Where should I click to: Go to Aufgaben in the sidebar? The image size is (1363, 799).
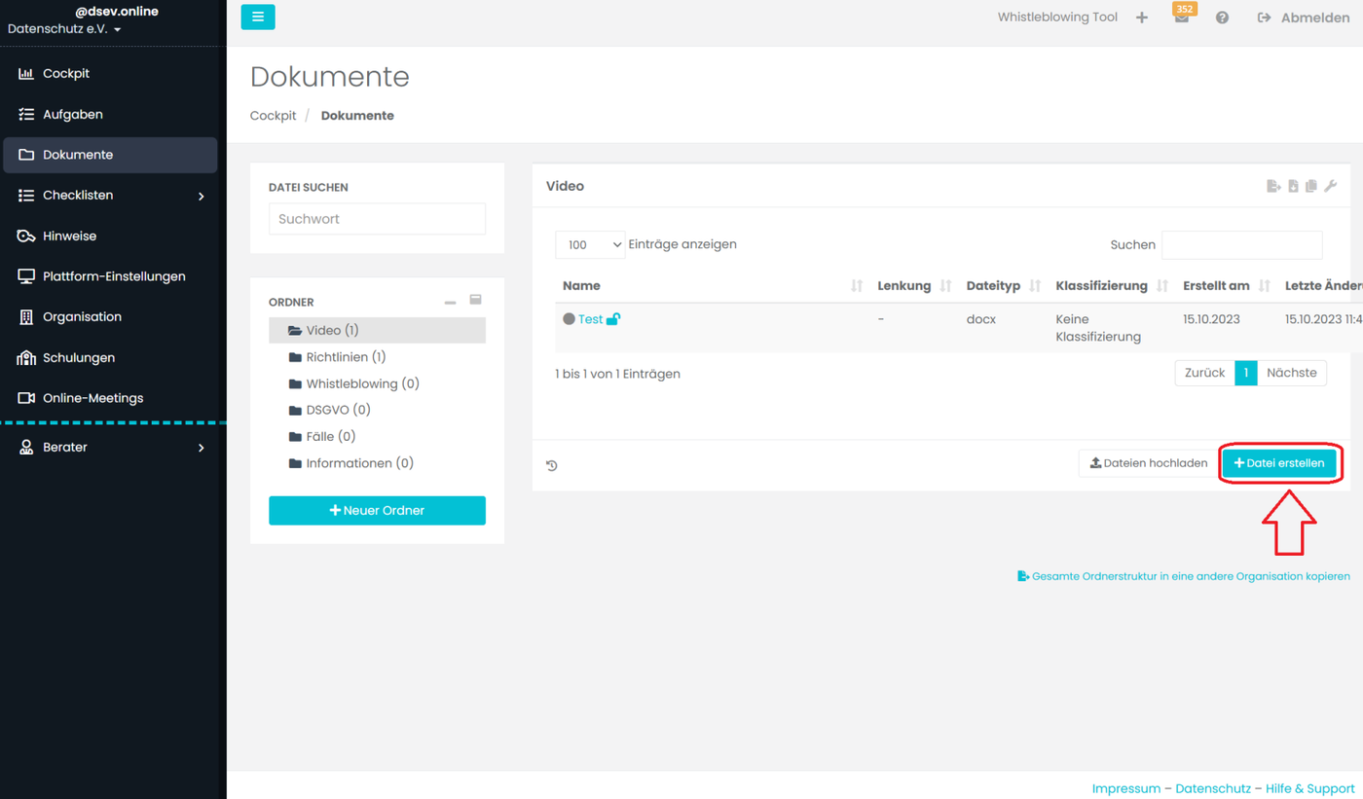coord(73,114)
